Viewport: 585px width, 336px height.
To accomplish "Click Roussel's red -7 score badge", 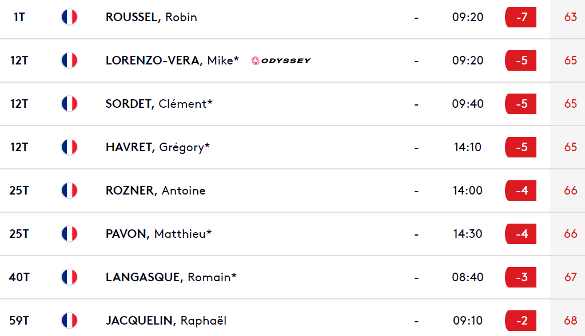I will point(520,17).
